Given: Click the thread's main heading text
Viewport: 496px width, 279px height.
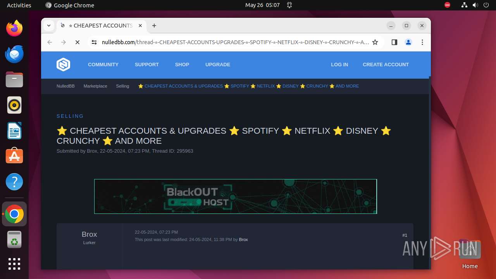Looking at the screenshot, I should tap(224, 136).
